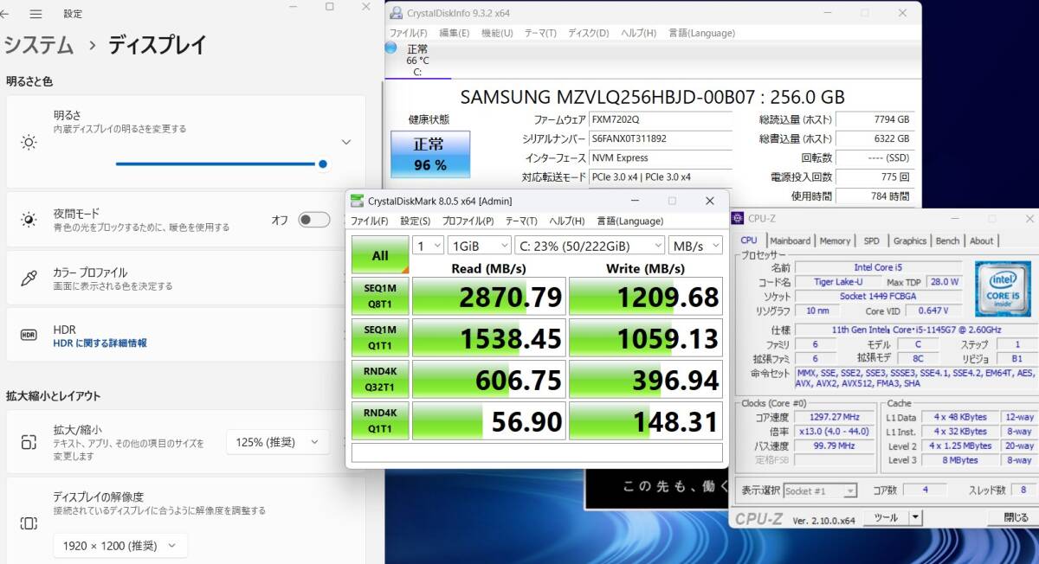1039x564 pixels.
Task: Click the firmware field showing FXM7202Q
Action: point(660,120)
